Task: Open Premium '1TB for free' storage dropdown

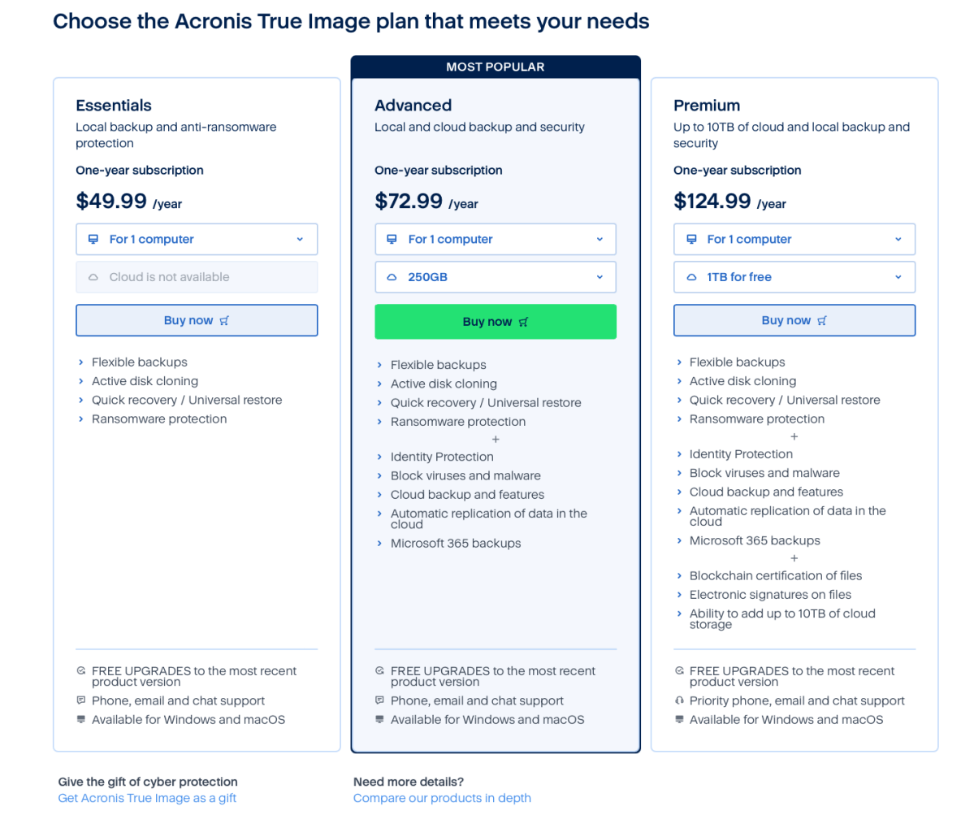Action: (794, 277)
